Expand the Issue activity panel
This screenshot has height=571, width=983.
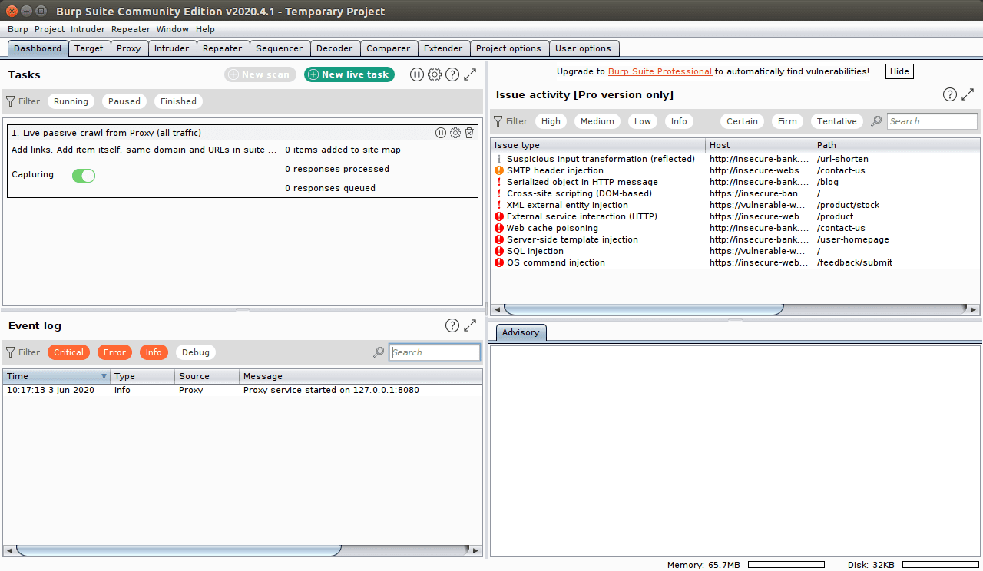coord(968,94)
